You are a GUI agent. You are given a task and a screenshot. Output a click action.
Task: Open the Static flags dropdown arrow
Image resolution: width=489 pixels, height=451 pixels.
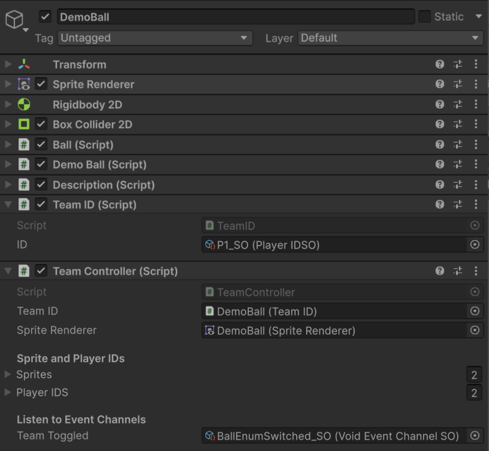click(479, 16)
